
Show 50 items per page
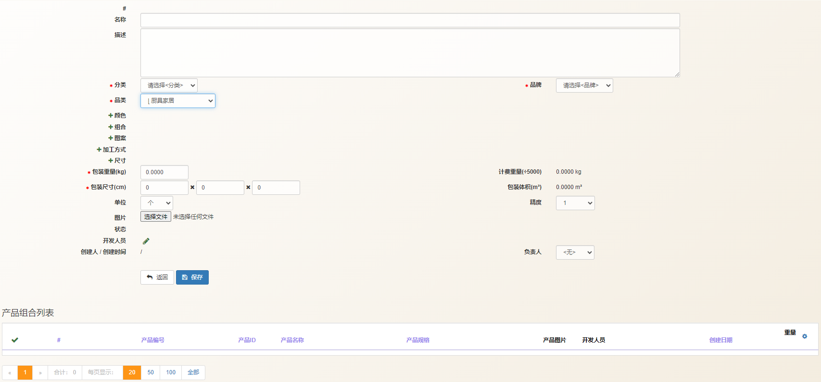click(151, 372)
